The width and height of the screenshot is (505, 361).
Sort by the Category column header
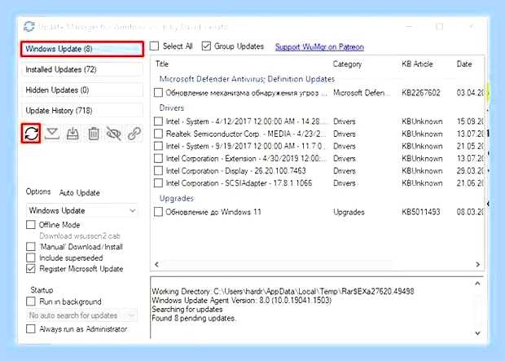pyautogui.click(x=347, y=64)
